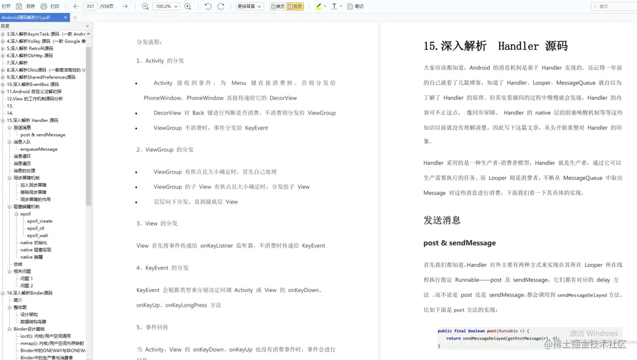Screen dimensions: 637x360
Task: Open the 更换背景 background dropdown
Action: coord(250,6)
